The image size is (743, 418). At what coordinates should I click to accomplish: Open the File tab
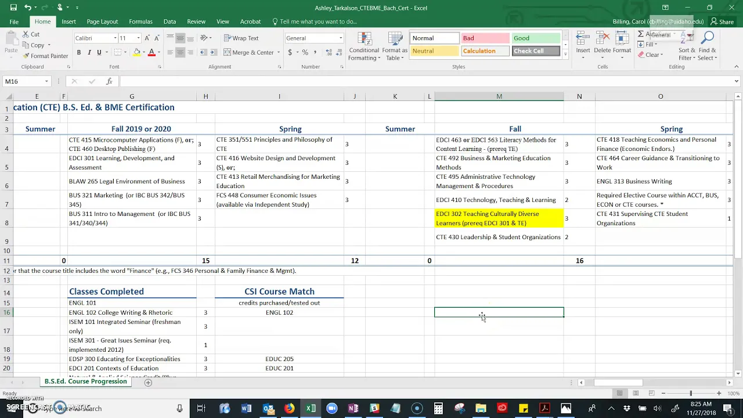point(14,21)
